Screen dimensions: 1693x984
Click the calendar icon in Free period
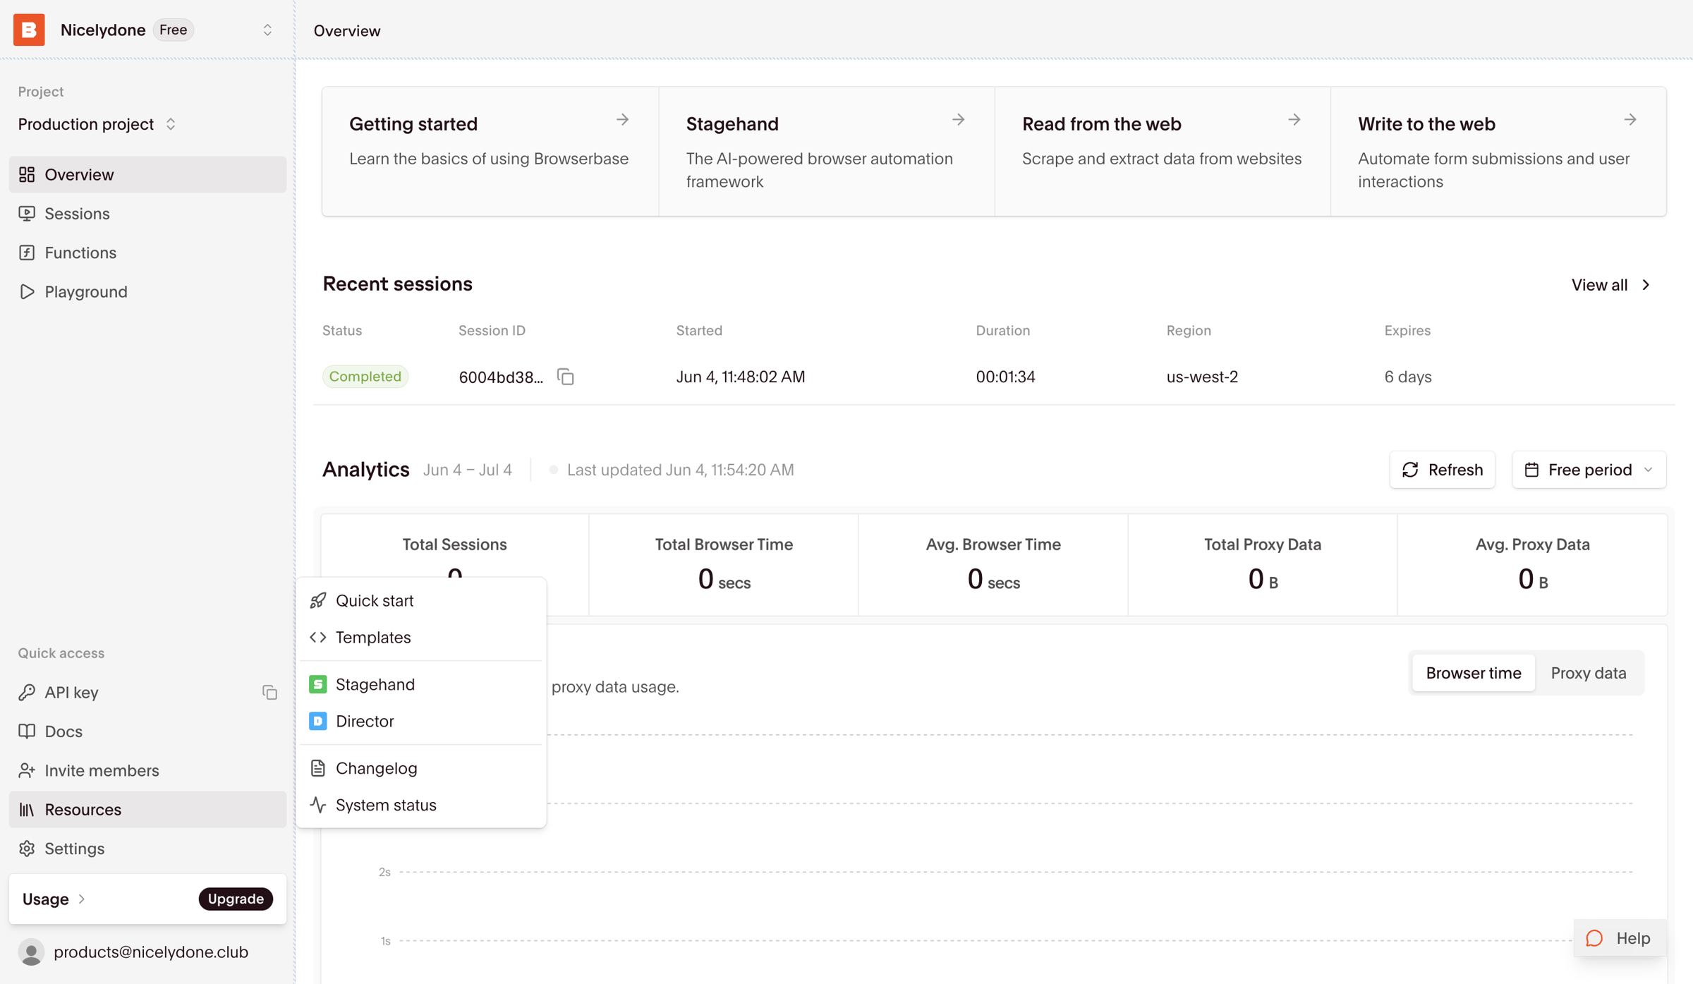click(x=1531, y=470)
